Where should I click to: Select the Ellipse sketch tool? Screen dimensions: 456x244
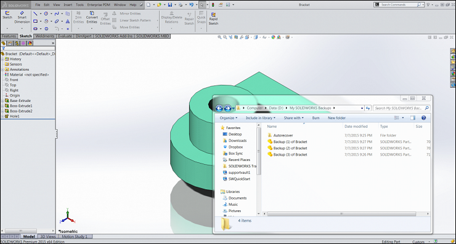(x=57, y=21)
